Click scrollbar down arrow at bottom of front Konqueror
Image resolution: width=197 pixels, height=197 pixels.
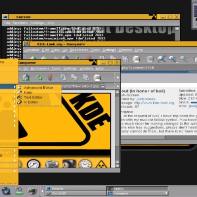pos(117,166)
